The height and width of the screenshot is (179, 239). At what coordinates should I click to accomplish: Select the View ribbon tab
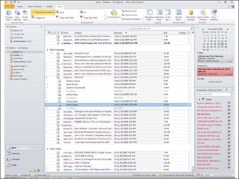[59, 7]
